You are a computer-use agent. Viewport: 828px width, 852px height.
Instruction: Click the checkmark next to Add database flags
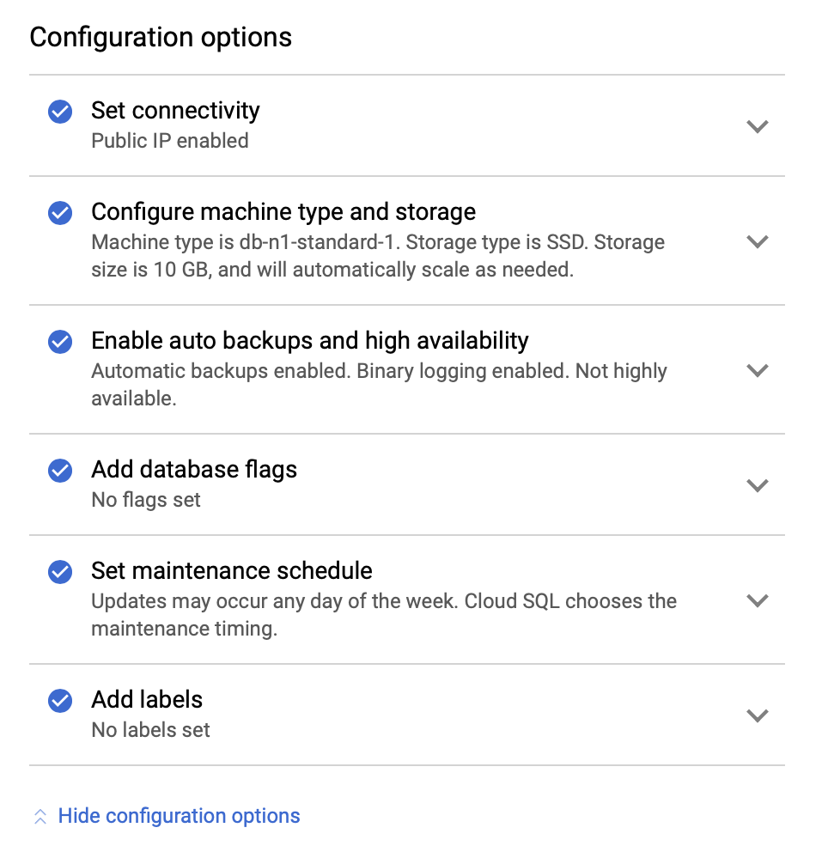tap(60, 470)
